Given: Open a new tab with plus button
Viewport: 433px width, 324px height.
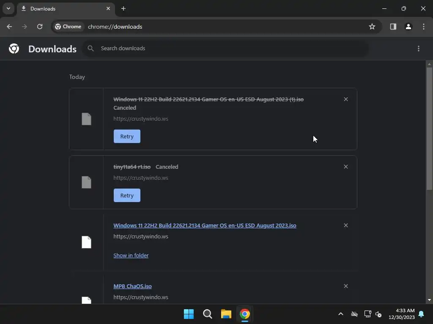Looking at the screenshot, I should (x=123, y=8).
